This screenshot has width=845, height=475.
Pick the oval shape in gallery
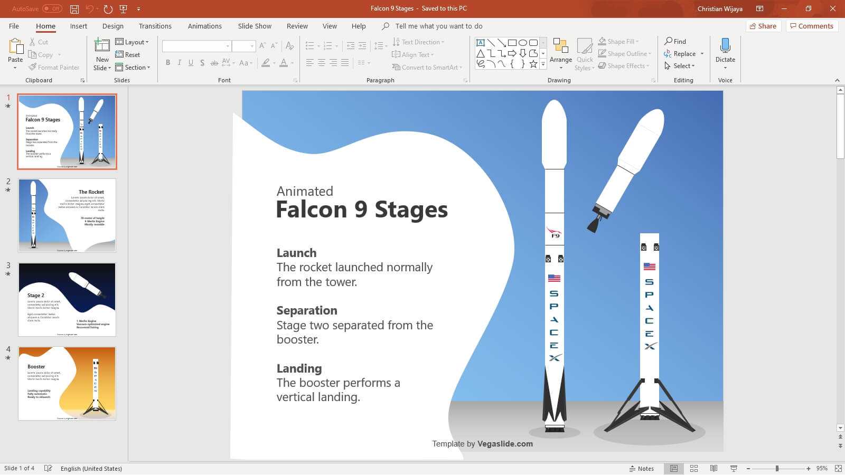click(523, 43)
